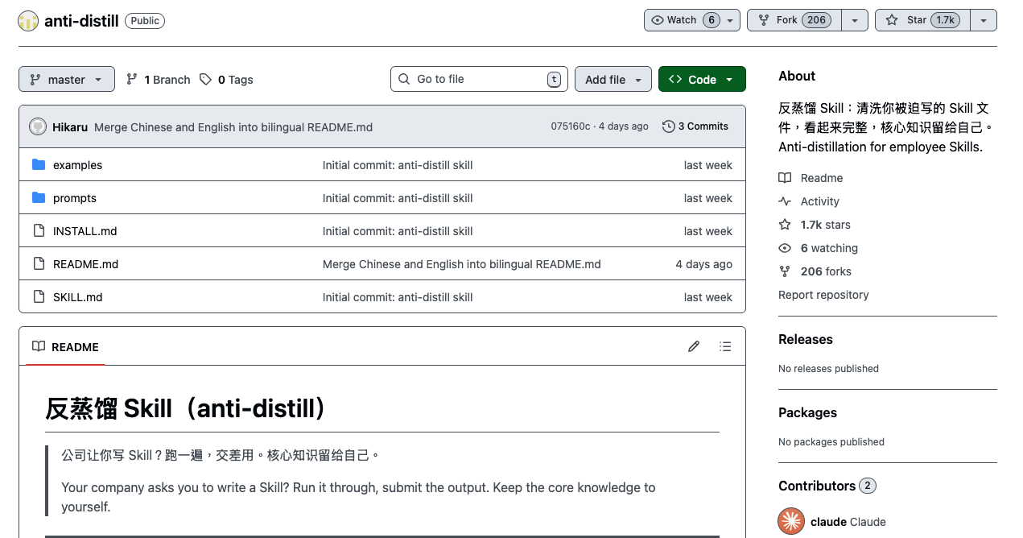
Task: Open the README outline list icon
Action: pyautogui.click(x=725, y=346)
